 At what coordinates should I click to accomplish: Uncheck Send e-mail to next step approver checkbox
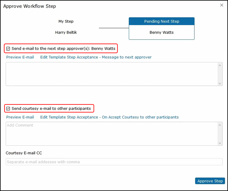pos(8,49)
